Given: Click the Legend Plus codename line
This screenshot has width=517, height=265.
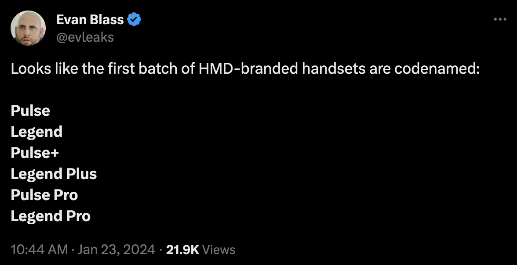Looking at the screenshot, I should (x=54, y=174).
